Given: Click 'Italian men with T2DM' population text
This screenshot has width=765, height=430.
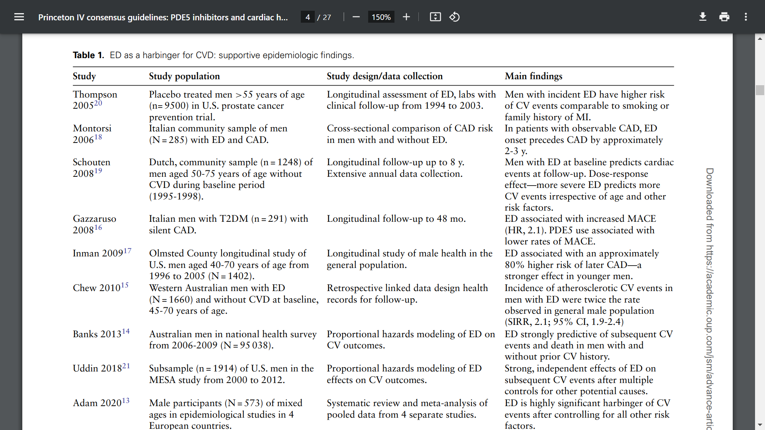Looking at the screenshot, I should pos(198,219).
